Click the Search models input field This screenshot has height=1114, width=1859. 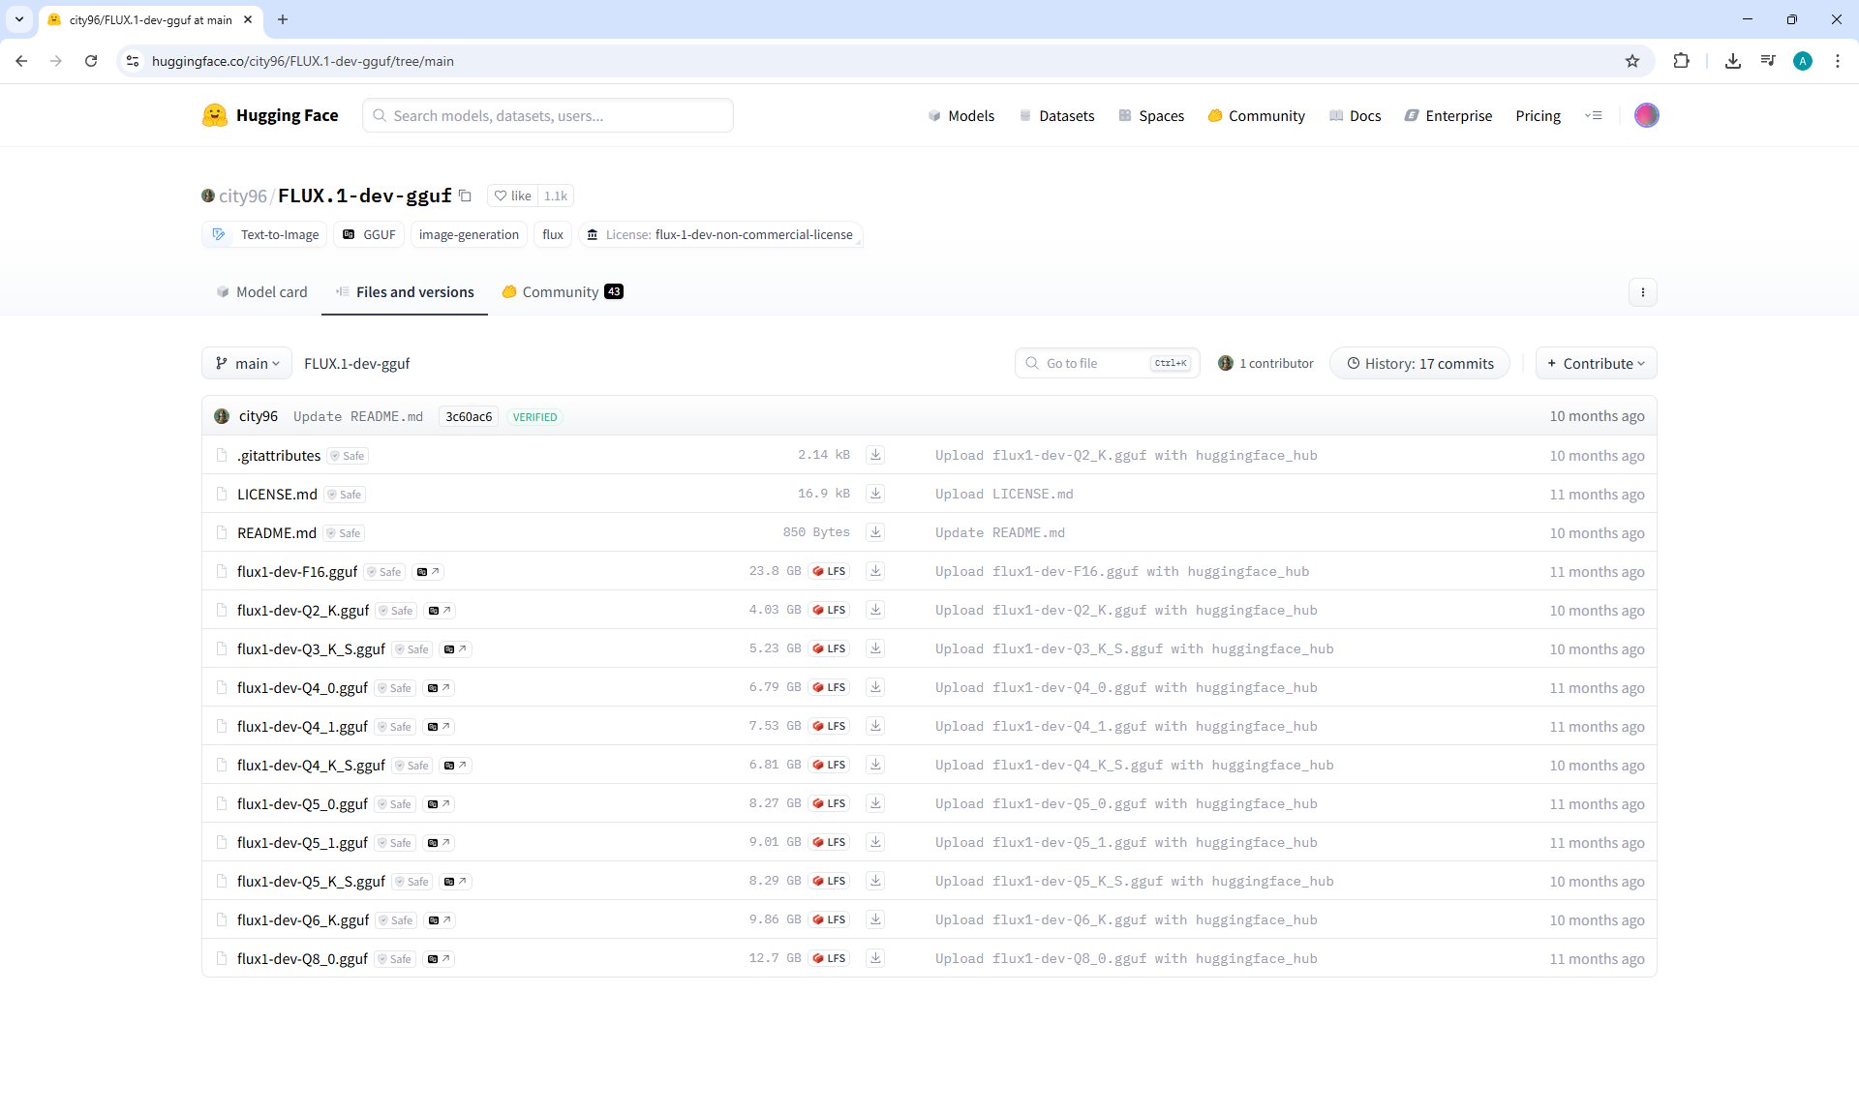click(547, 115)
